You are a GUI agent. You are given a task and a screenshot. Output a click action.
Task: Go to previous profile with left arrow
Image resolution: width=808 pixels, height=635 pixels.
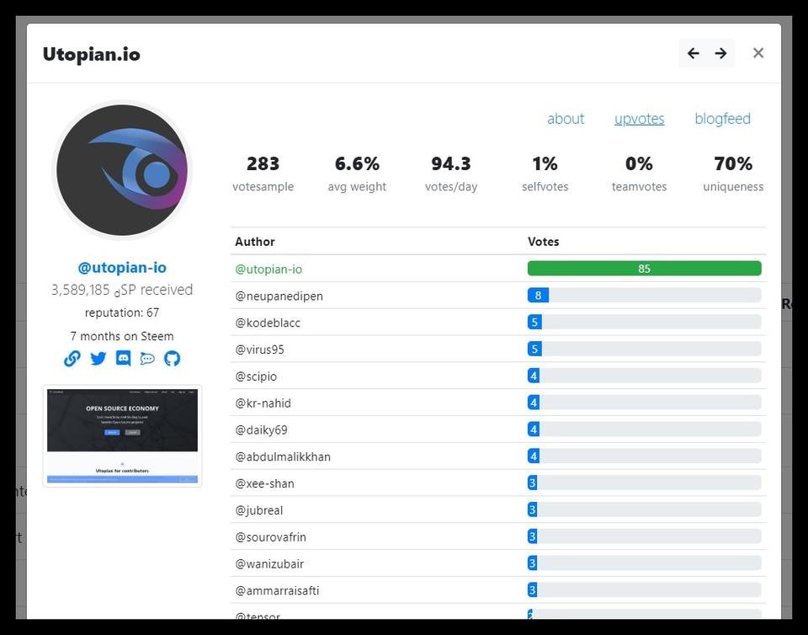pyautogui.click(x=693, y=53)
